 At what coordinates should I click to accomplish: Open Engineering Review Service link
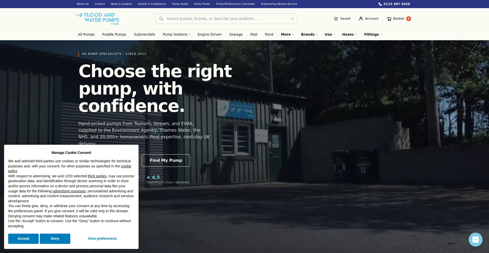tap(279, 4)
